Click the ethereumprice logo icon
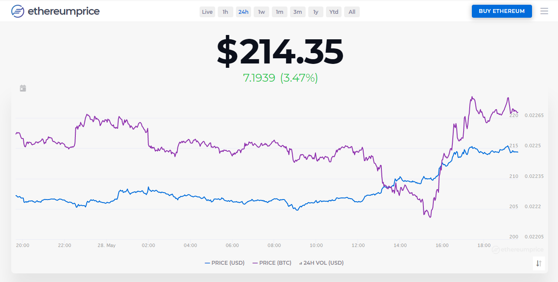This screenshot has height=282, width=558. [x=18, y=11]
